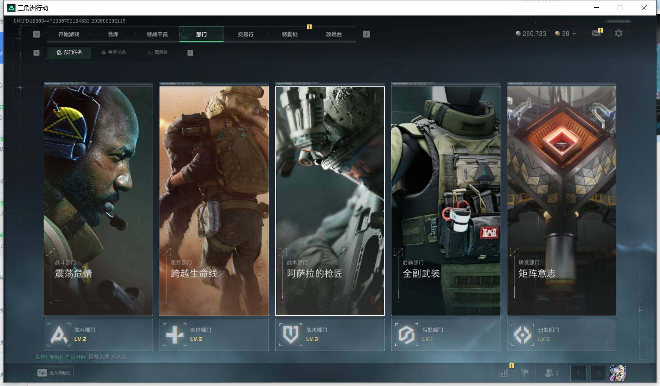Click the E key hint icon
This screenshot has width=660, height=386.
pos(366,34)
